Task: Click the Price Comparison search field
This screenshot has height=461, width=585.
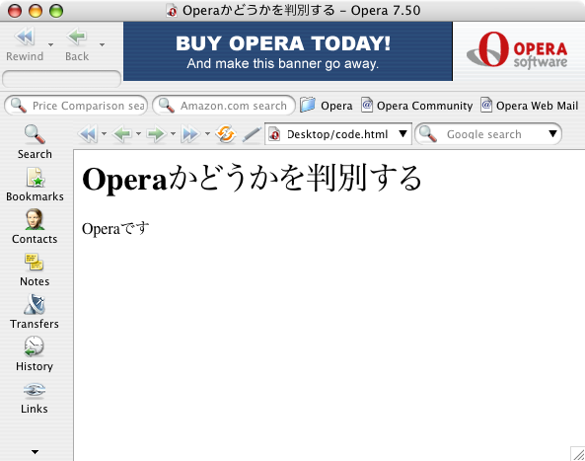Action: pos(76,106)
